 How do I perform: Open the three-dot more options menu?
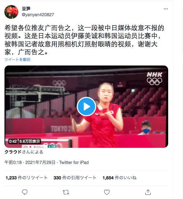(x=166, y=9)
